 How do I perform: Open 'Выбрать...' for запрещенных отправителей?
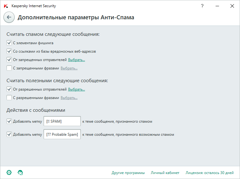76,60
